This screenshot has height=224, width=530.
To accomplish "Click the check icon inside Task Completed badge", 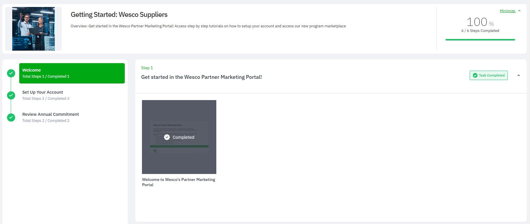I will click(x=475, y=75).
